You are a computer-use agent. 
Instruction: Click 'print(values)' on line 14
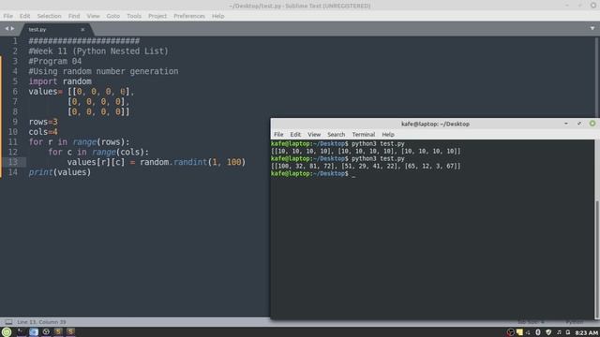click(60, 172)
